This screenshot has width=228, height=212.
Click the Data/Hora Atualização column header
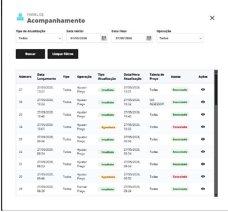coord(133,77)
